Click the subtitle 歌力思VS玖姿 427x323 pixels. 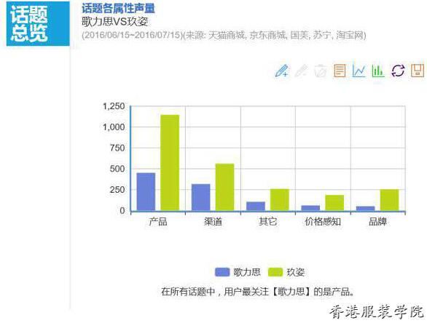pyautogui.click(x=114, y=22)
